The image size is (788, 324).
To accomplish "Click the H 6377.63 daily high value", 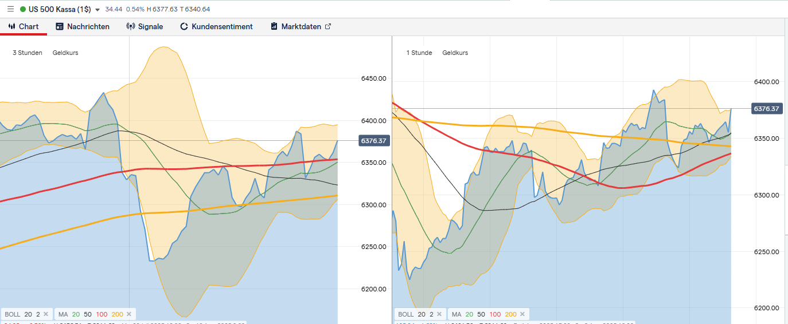I will (x=163, y=10).
